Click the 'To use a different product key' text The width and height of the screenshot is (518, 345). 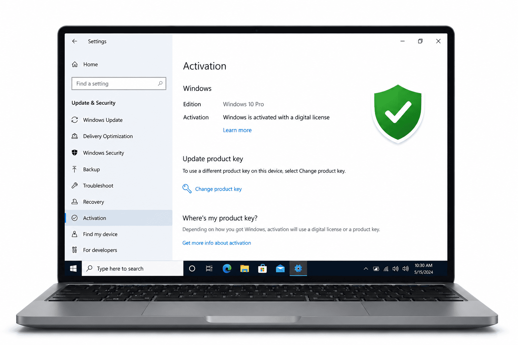coord(264,171)
